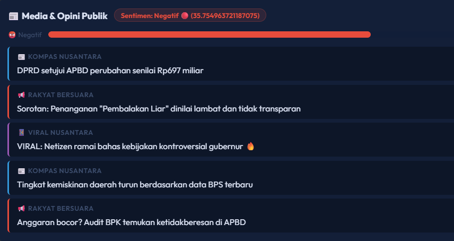
Task: Click the Sentimen: Negatif badge
Action: tap(190, 16)
